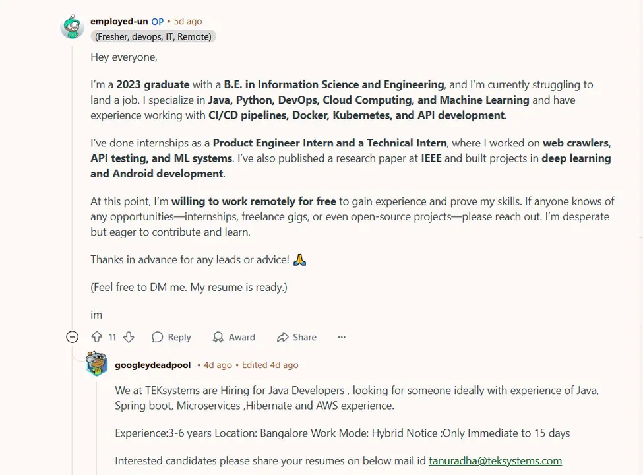Screen dimensions: 643x475
Task: Open the employed-un username profile link
Action: 119,21
